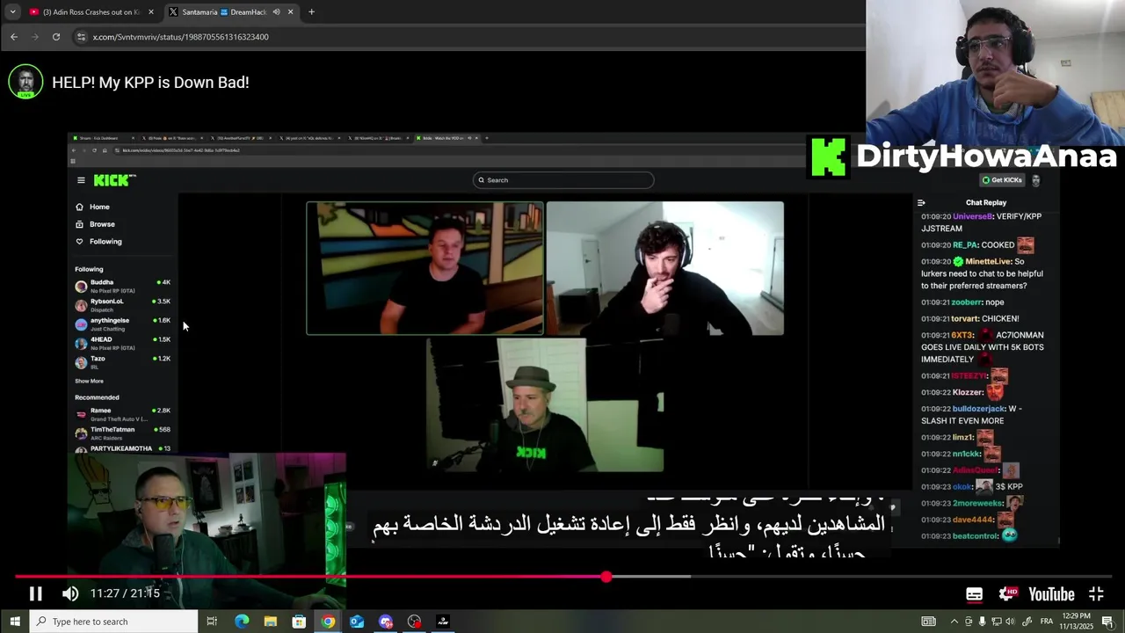Open a new browser tab
Image resolution: width=1125 pixels, height=633 pixels.
311,11
